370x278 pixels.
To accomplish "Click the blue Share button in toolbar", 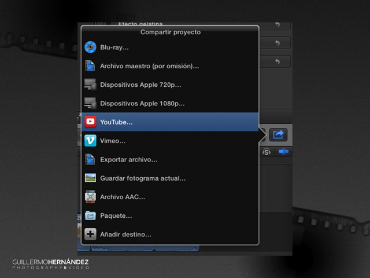I will [278, 135].
